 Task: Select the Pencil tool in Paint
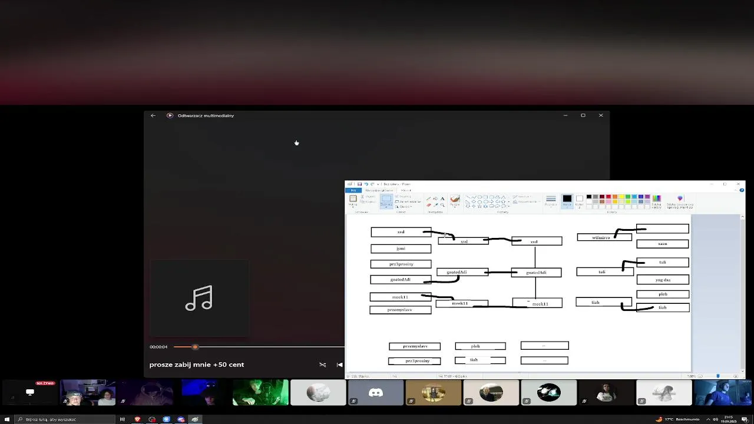(x=429, y=198)
